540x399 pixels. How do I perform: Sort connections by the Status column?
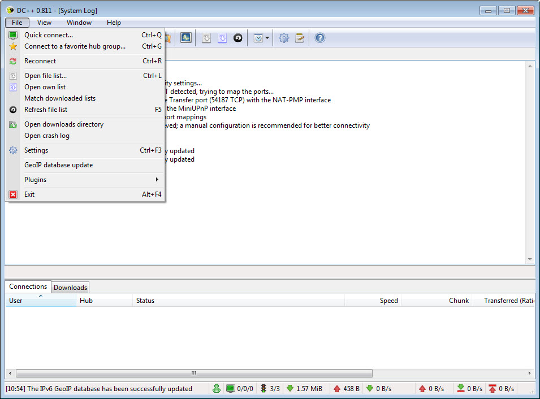238,301
